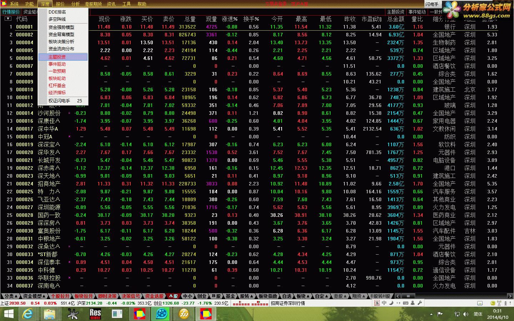Click the IME soft keyboard icon
This screenshot has width=514, height=321.
pyautogui.click(x=405, y=303)
